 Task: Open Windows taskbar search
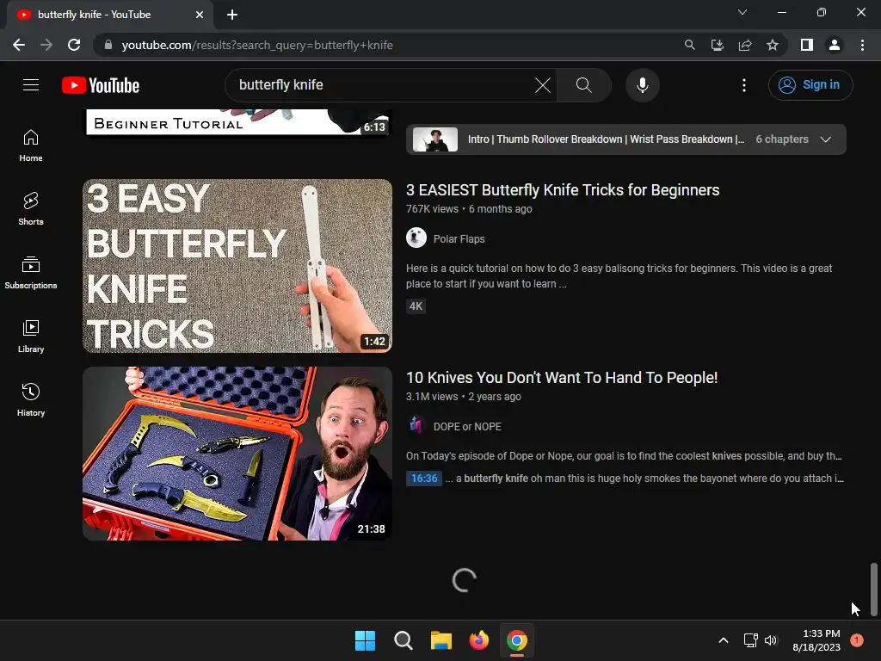[x=403, y=640]
